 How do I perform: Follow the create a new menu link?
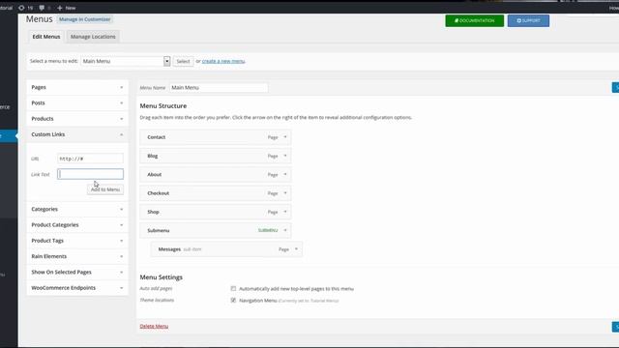coord(223,61)
